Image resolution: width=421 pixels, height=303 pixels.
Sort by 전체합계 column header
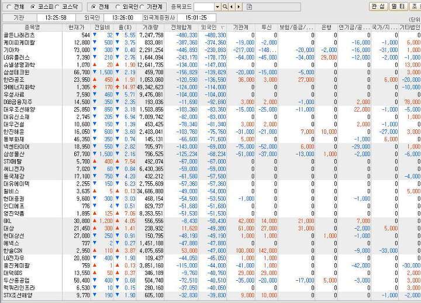pyautogui.click(x=181, y=27)
